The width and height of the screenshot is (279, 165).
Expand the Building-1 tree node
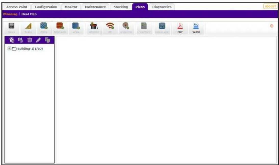(9, 48)
